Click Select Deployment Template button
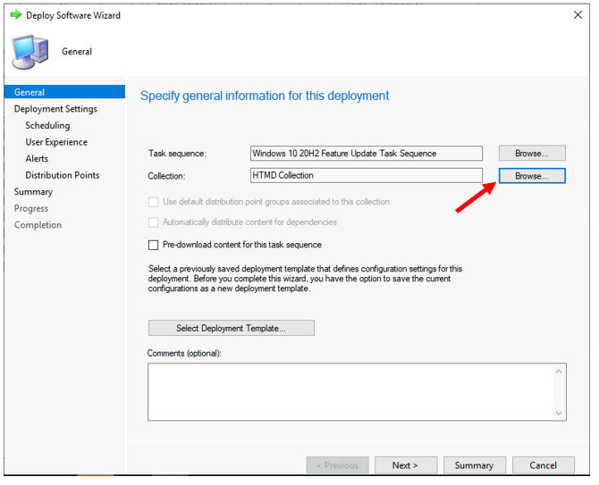Image resolution: width=599 pixels, height=485 pixels. [x=232, y=328]
